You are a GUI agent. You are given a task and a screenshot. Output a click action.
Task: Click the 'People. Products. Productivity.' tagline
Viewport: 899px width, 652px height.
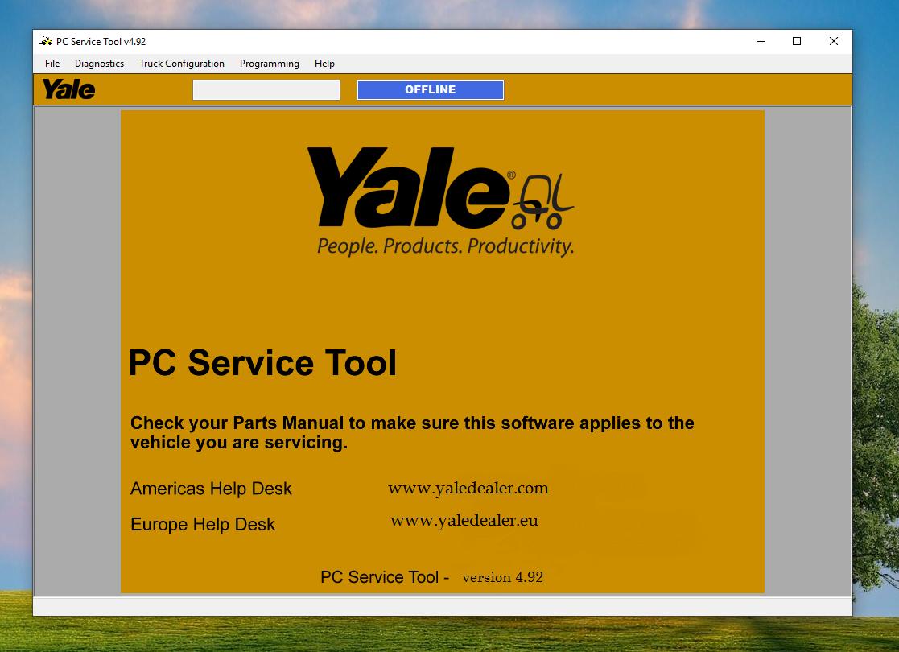[446, 246]
